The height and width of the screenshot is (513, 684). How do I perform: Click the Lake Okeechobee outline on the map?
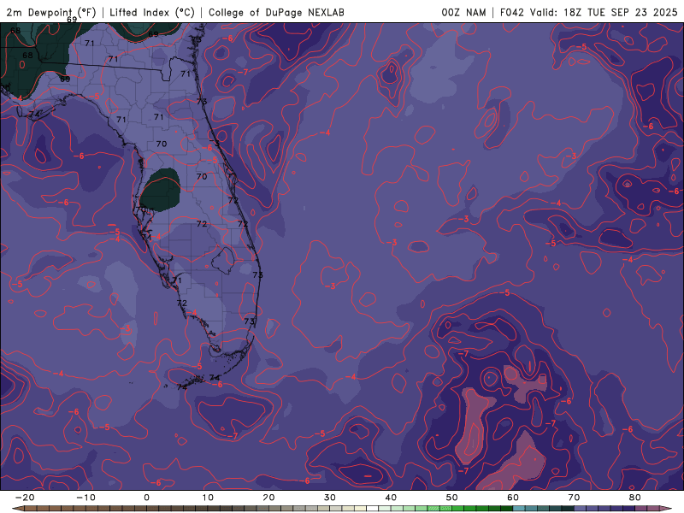[223, 261]
